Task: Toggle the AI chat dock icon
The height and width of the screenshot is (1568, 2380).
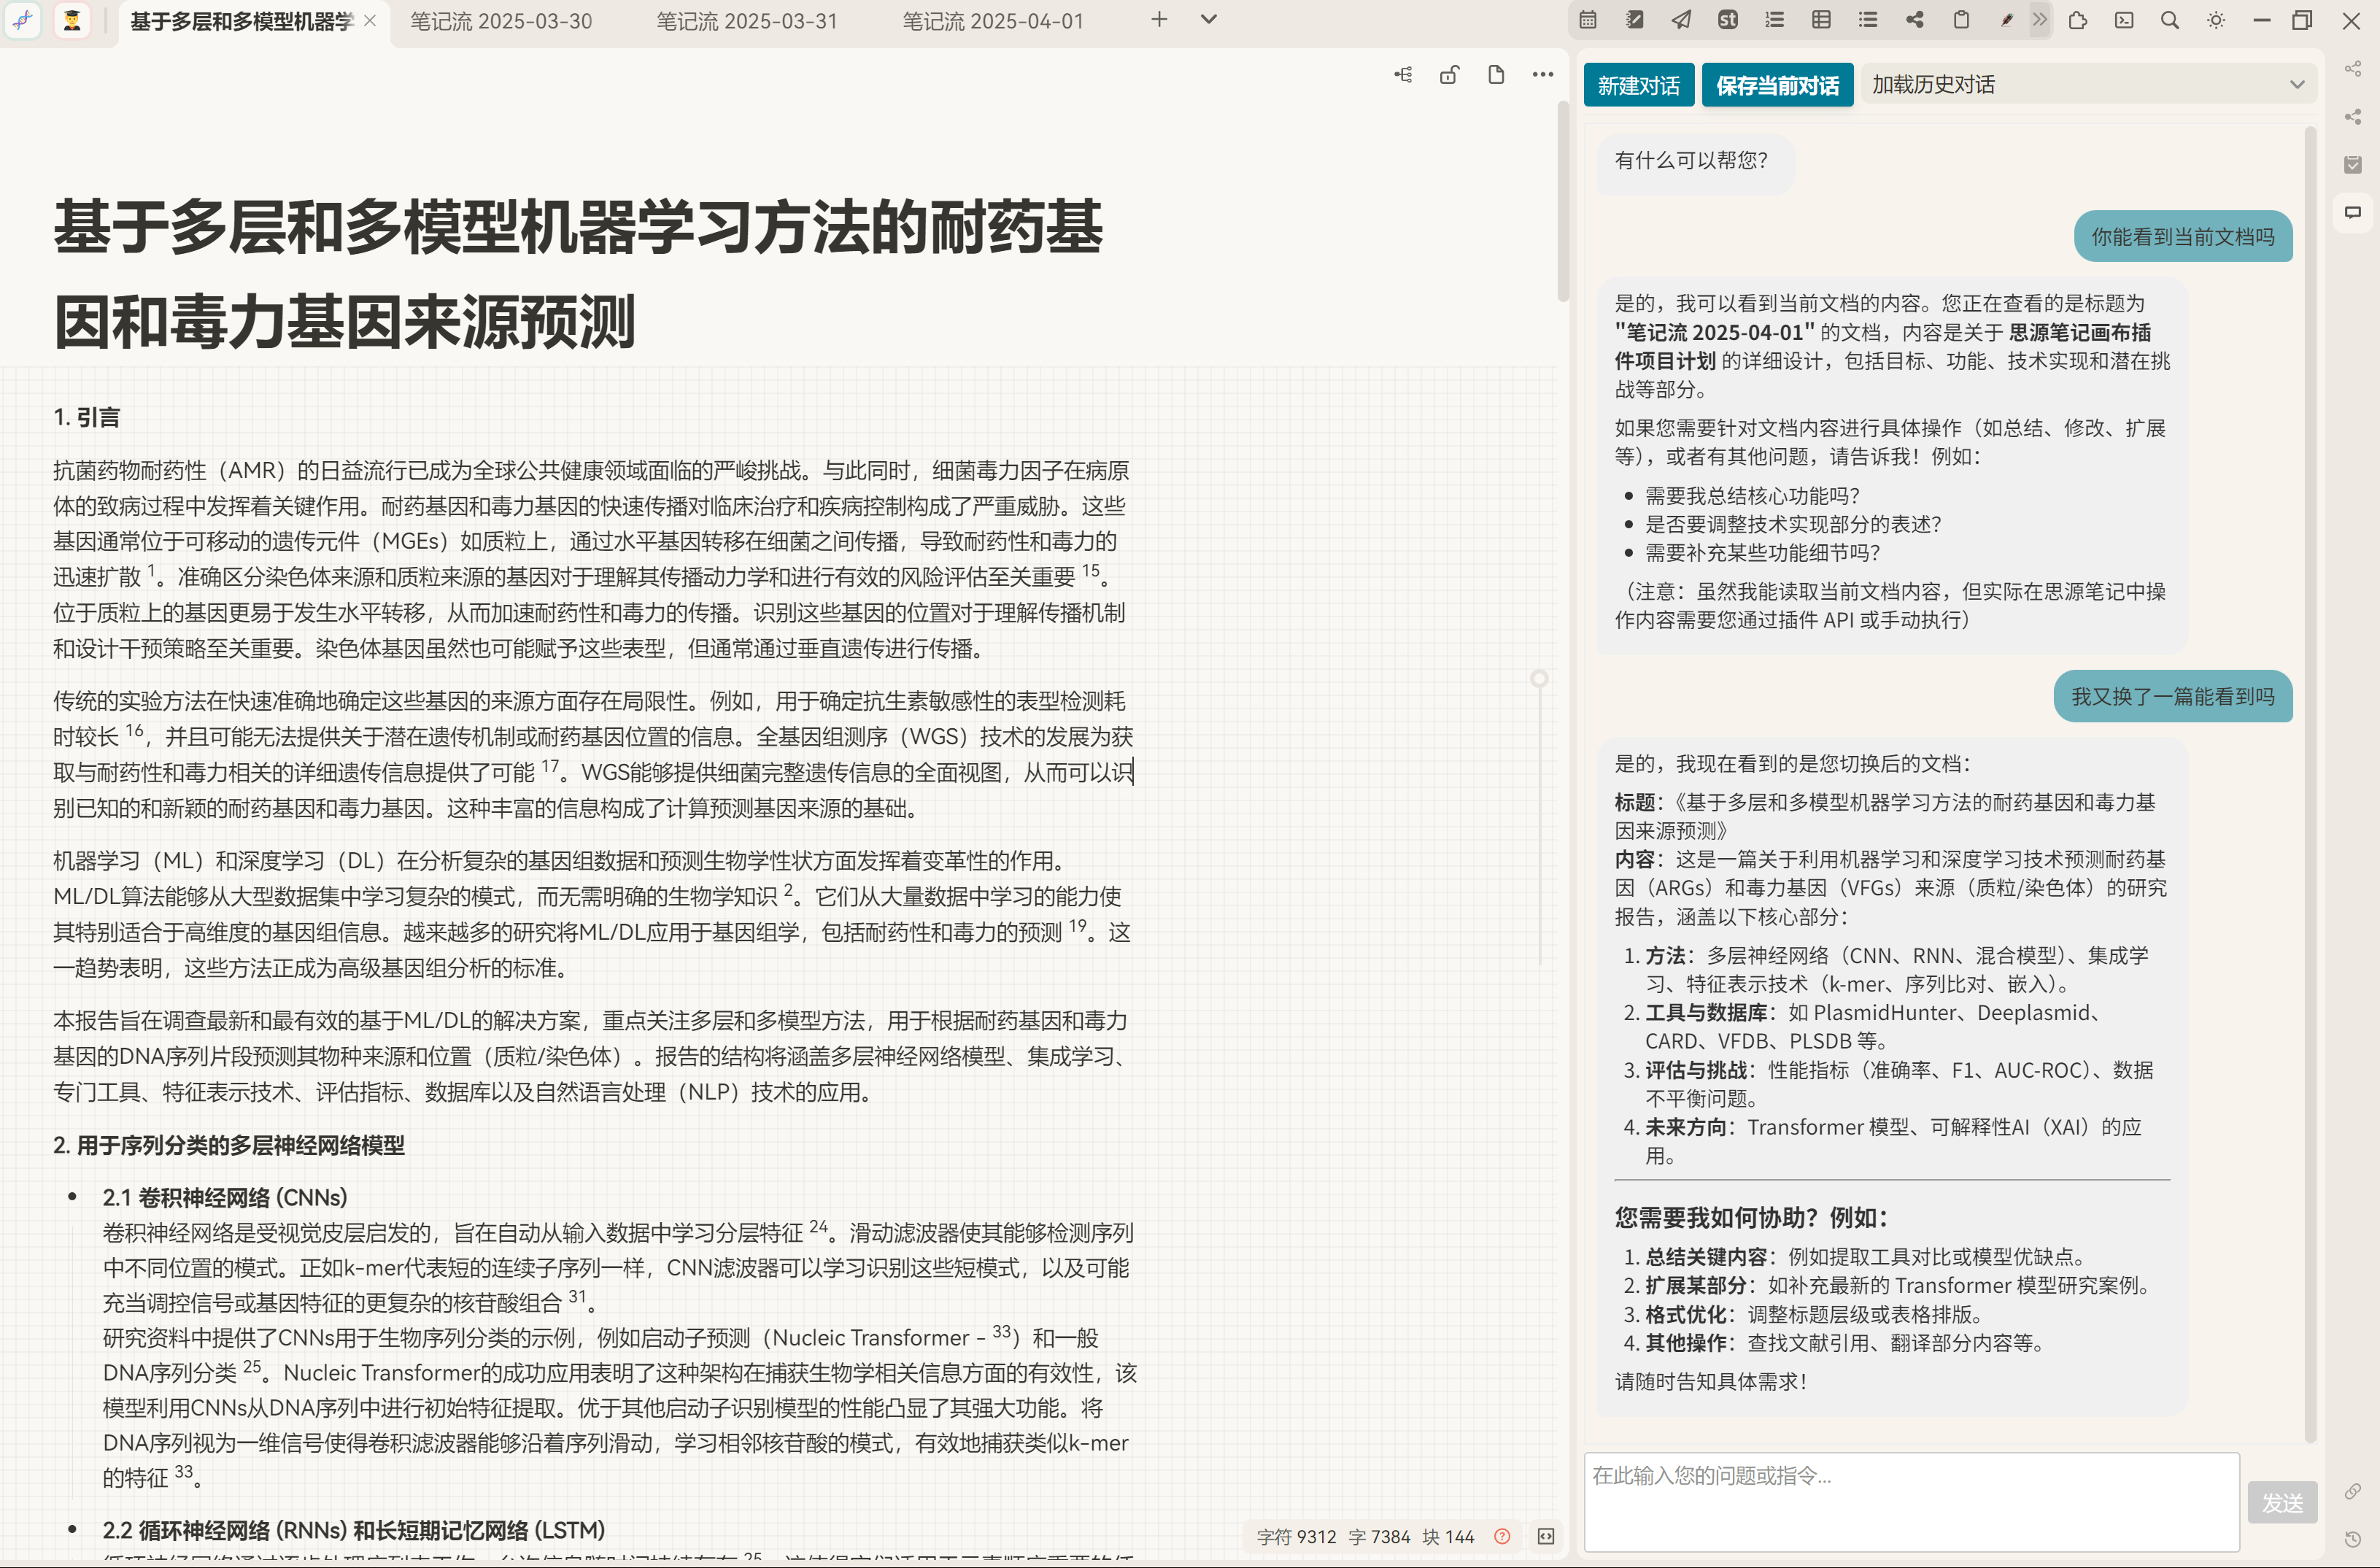Action: point(2353,212)
